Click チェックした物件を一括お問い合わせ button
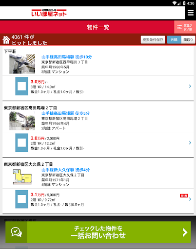The width and height of the screenshot is (196, 249). coord(98,232)
